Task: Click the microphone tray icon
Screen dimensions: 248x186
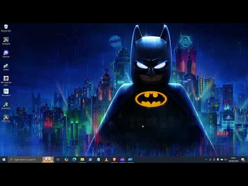Action: 218,159
